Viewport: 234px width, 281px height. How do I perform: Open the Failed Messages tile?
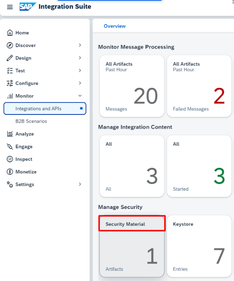[199, 86]
